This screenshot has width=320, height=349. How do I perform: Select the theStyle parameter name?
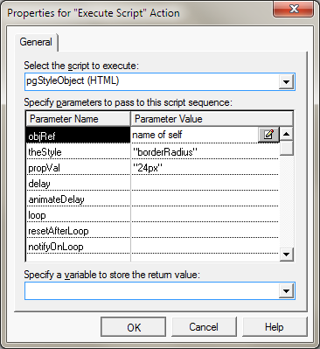tap(45, 152)
